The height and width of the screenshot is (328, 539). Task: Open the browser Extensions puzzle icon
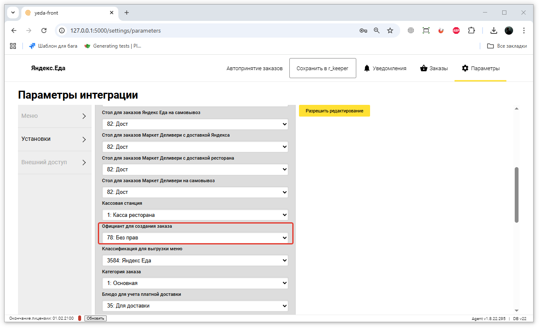471,31
